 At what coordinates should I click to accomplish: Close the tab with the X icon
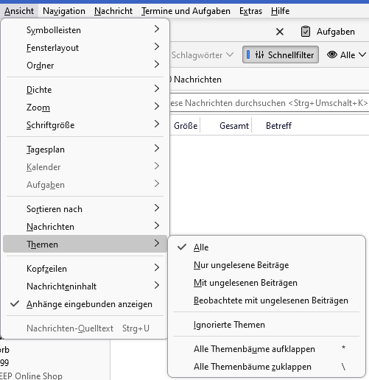pos(280,32)
